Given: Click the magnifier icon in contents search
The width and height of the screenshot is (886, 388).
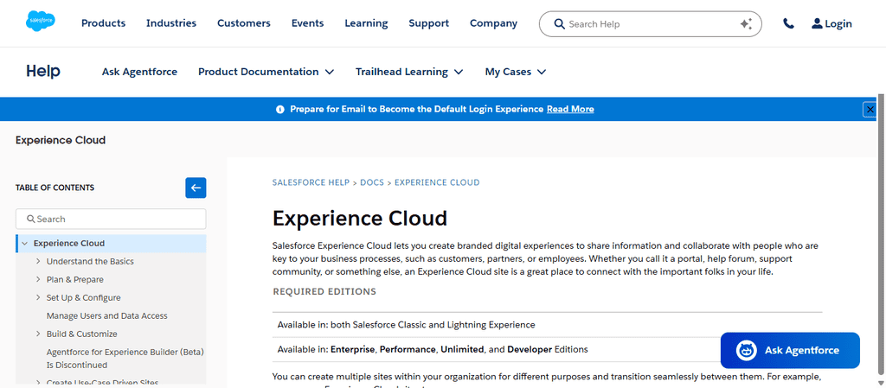Looking at the screenshot, I should coord(30,219).
